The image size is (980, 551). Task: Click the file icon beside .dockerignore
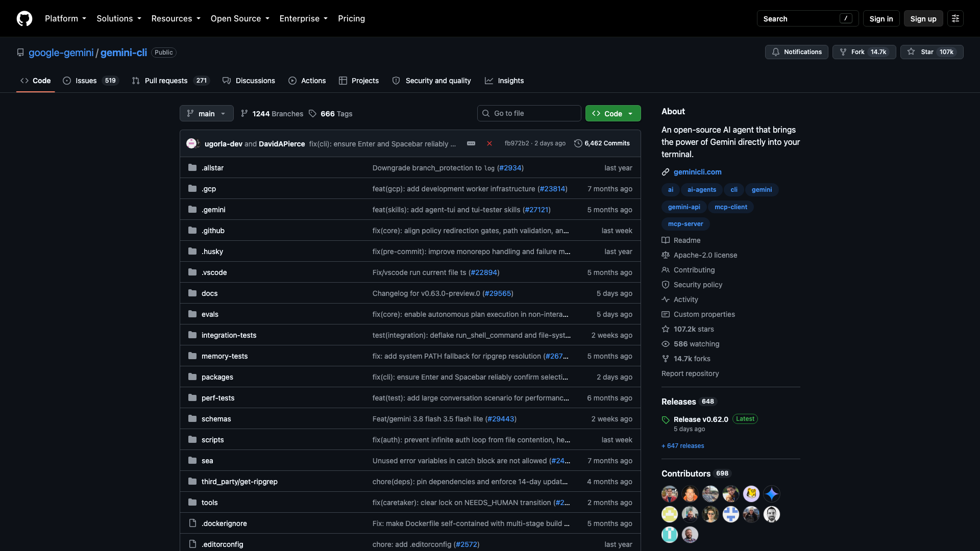point(192,523)
